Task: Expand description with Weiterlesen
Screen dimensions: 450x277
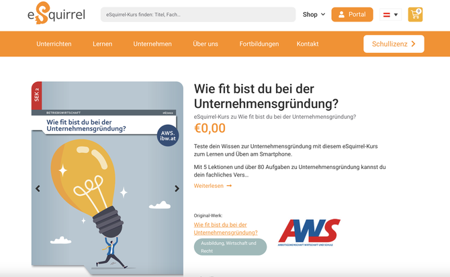Action: (x=213, y=186)
